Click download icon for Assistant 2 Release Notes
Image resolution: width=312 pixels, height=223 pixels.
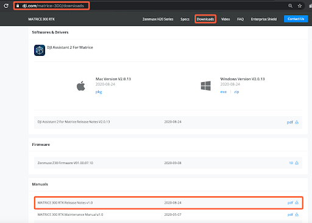(297, 122)
